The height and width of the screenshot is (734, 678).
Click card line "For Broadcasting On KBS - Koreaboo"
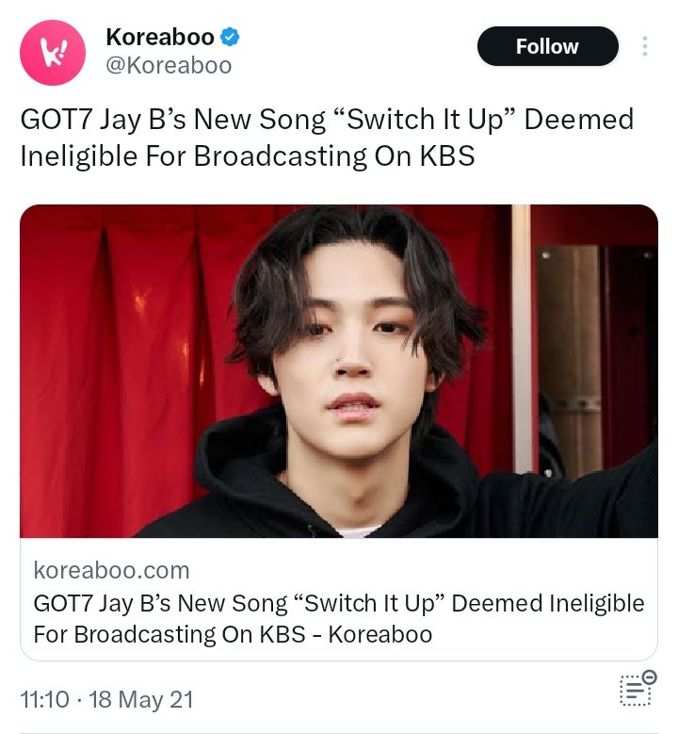(x=233, y=635)
